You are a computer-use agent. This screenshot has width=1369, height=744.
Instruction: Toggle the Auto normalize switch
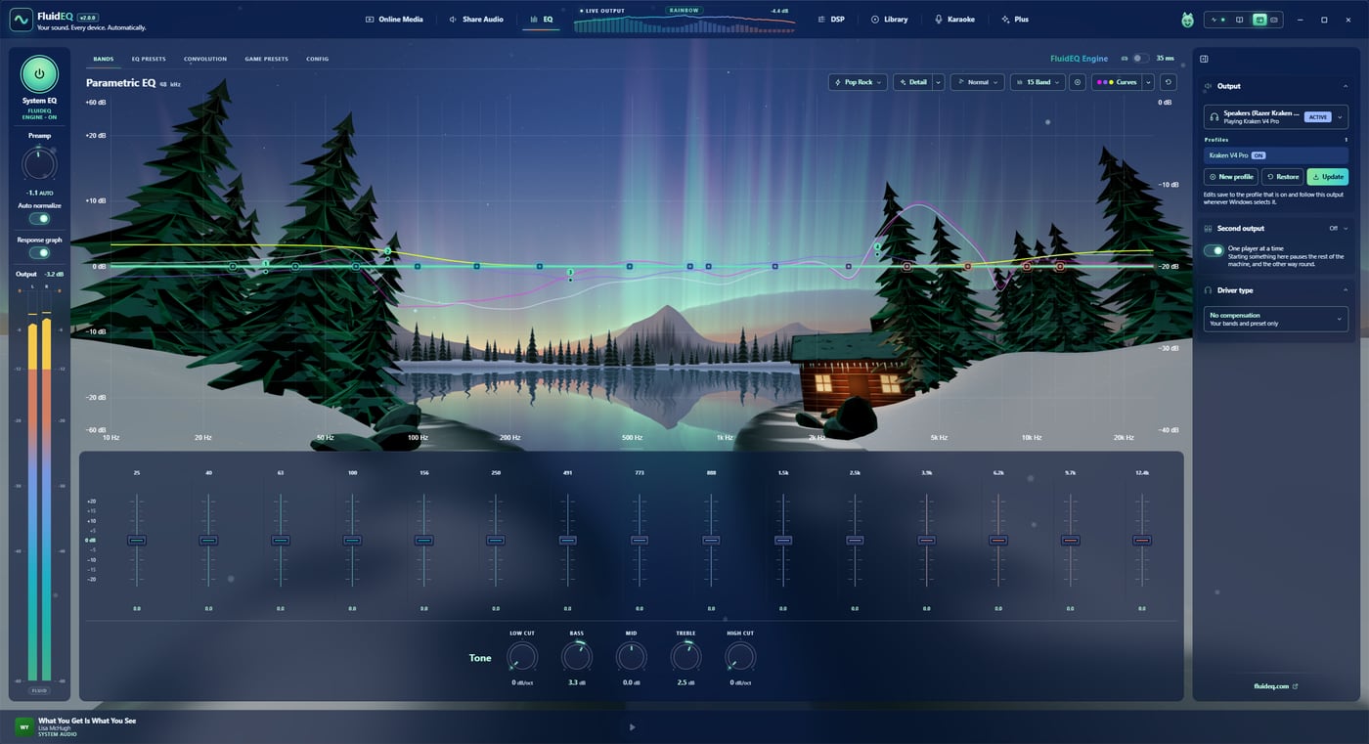(39, 218)
